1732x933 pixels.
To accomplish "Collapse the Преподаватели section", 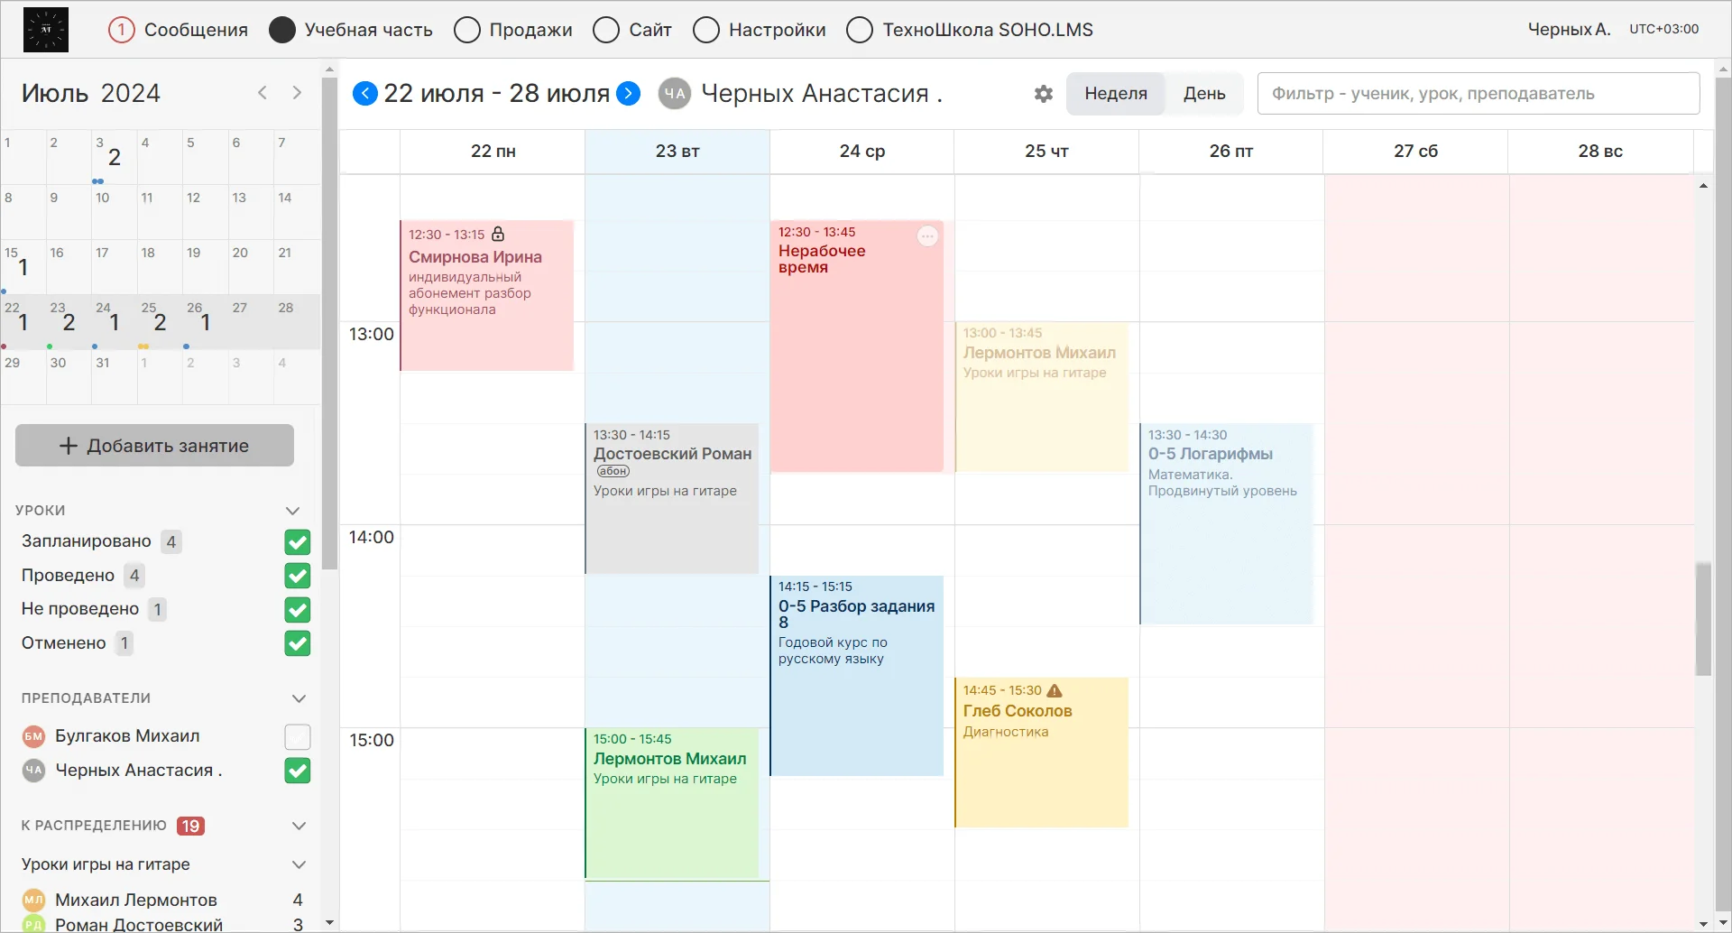I will pyautogui.click(x=299, y=698).
